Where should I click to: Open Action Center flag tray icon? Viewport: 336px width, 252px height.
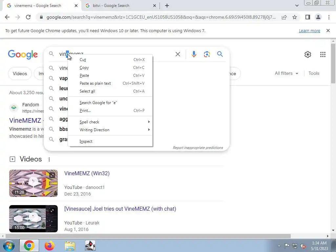click(287, 246)
